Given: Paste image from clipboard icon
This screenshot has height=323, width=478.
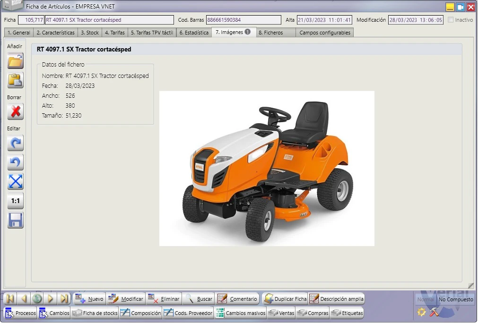Looking at the screenshot, I should (15, 80).
